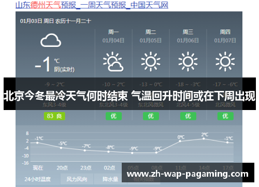Screen dimensions: 259x187
Task: Click the -8℃ chart point at 02点
Action: [x=108, y=152]
